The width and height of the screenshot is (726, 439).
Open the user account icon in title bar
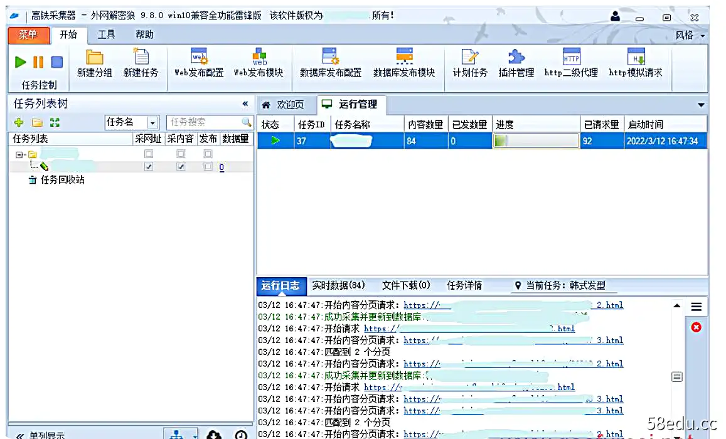tap(615, 17)
